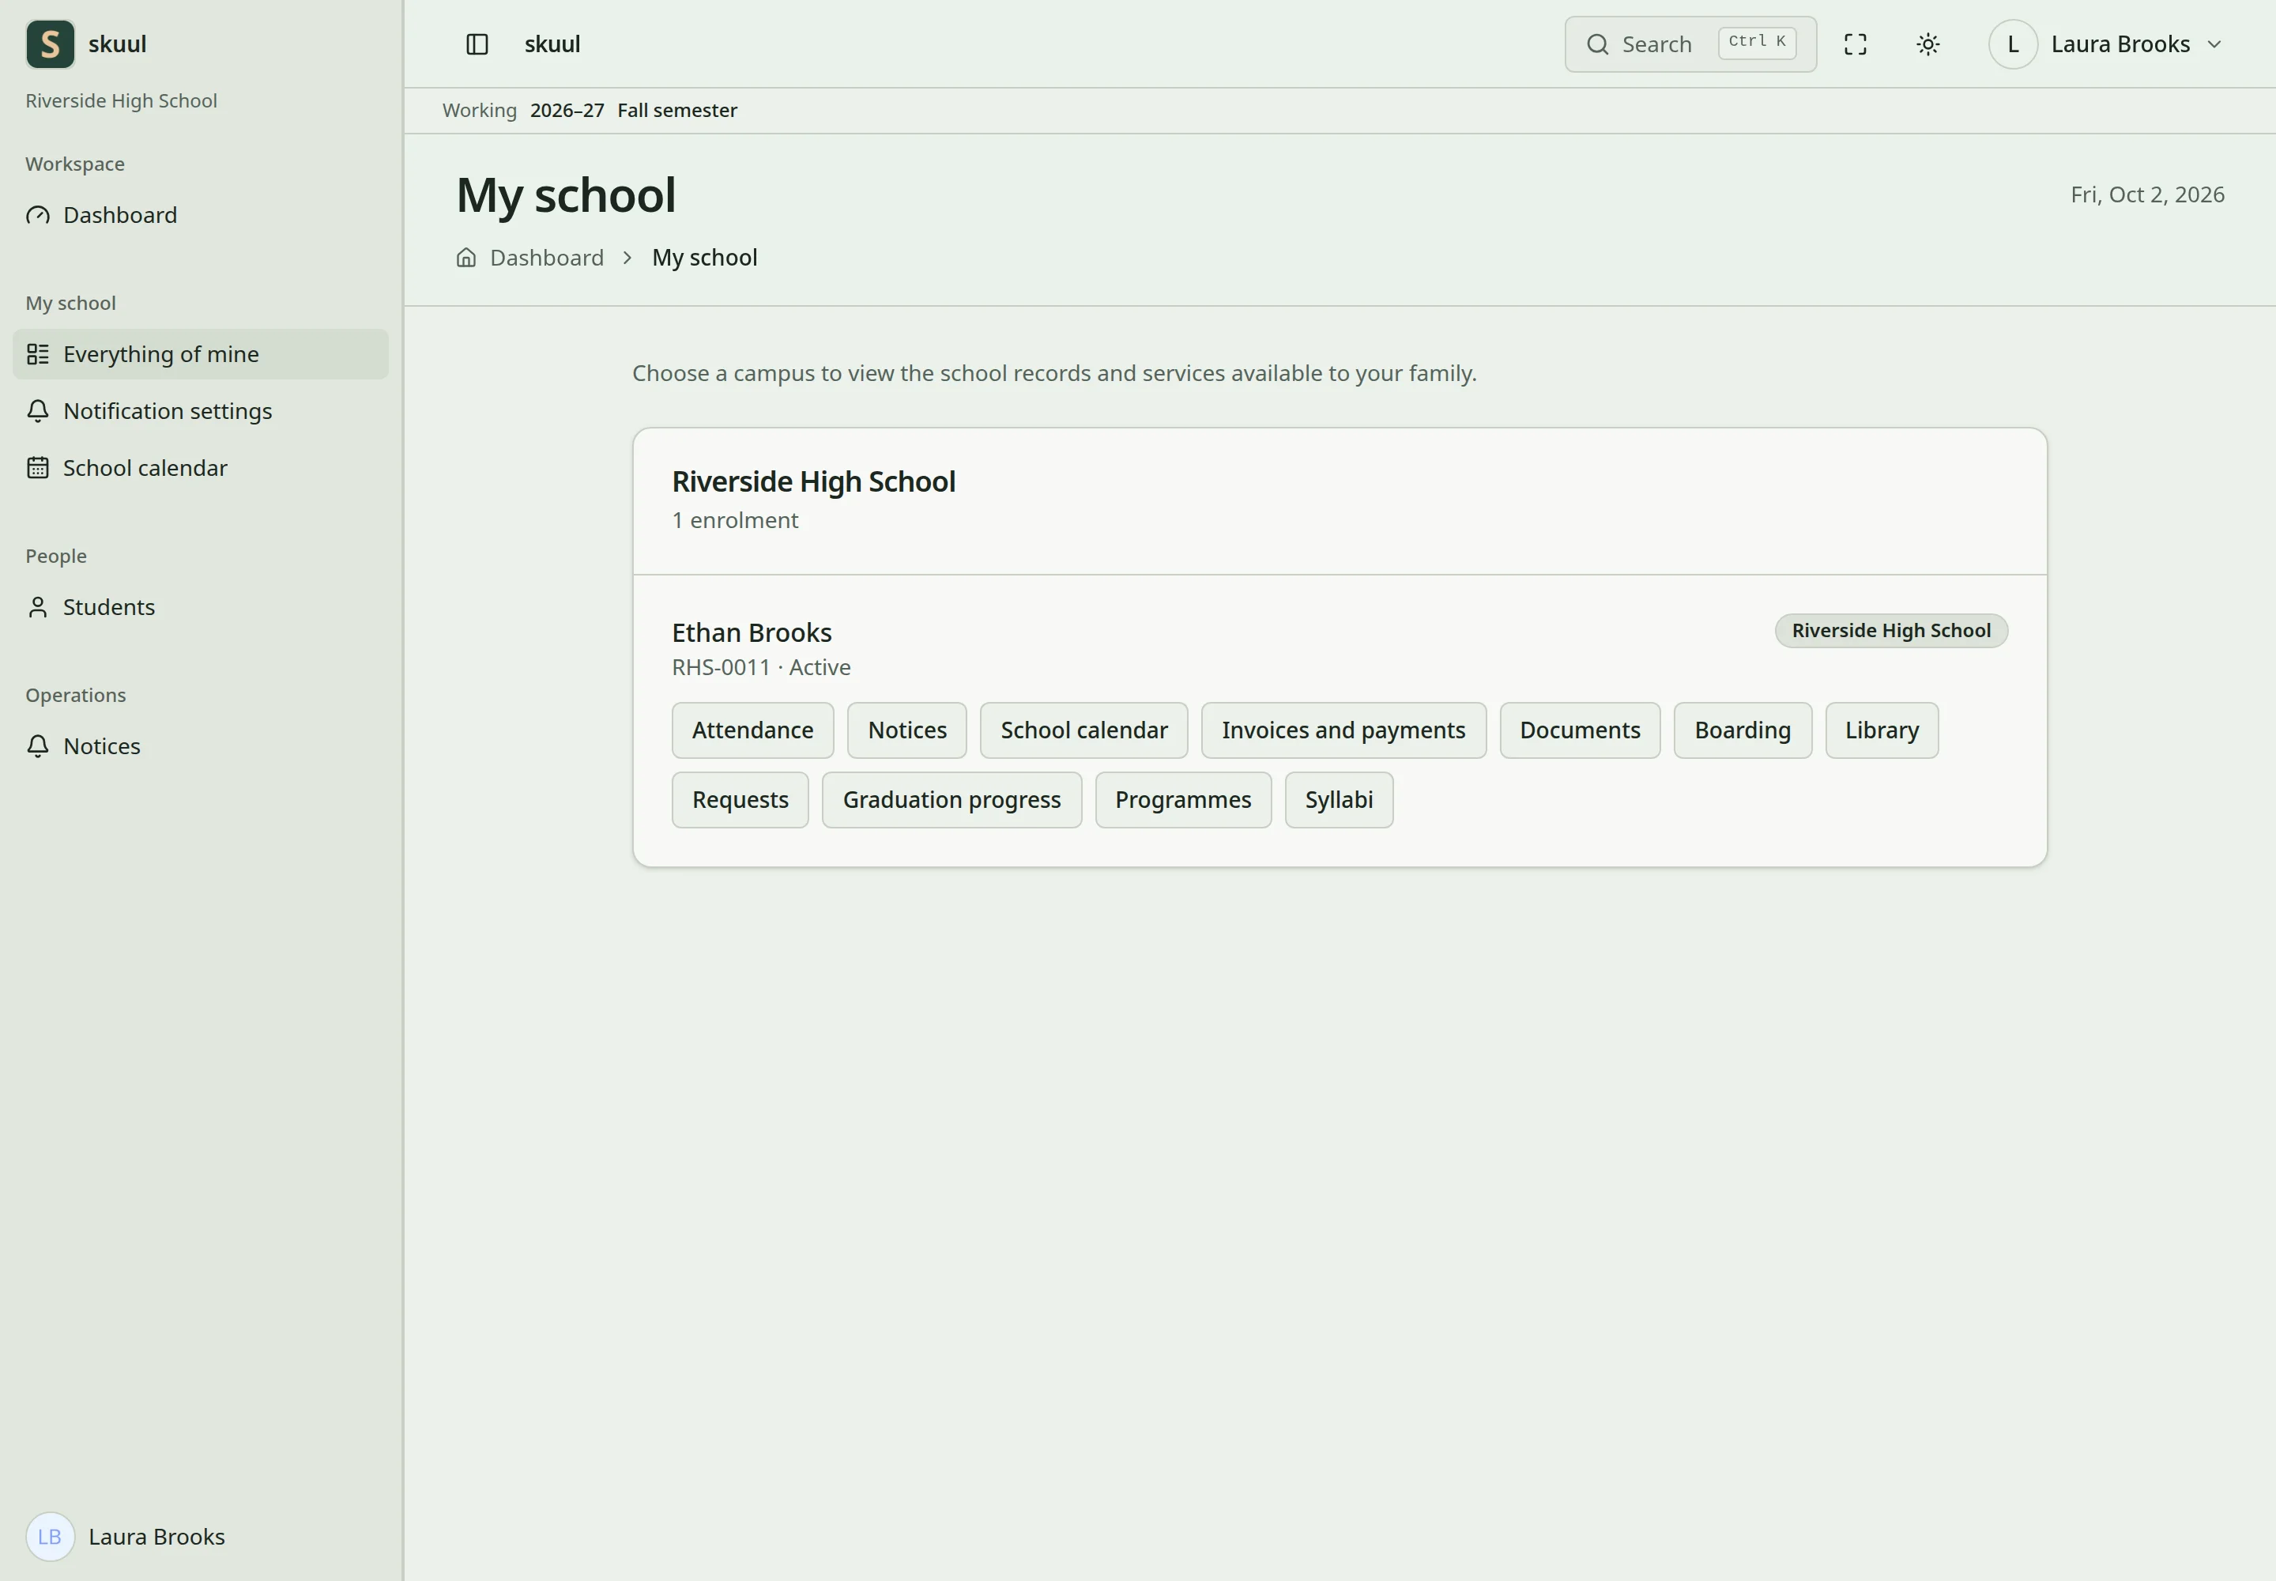This screenshot has height=1581, width=2276.
Task: Open Dashboard from the sidebar
Action: coord(200,215)
